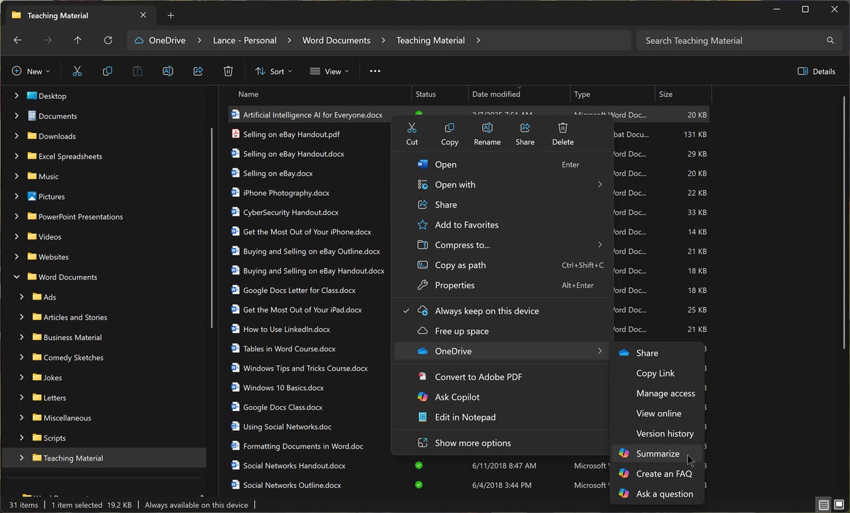Click the Refresh button in navigation bar

[x=108, y=40]
